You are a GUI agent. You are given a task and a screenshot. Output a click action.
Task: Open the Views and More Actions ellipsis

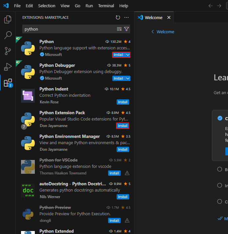pyautogui.click(x=126, y=17)
